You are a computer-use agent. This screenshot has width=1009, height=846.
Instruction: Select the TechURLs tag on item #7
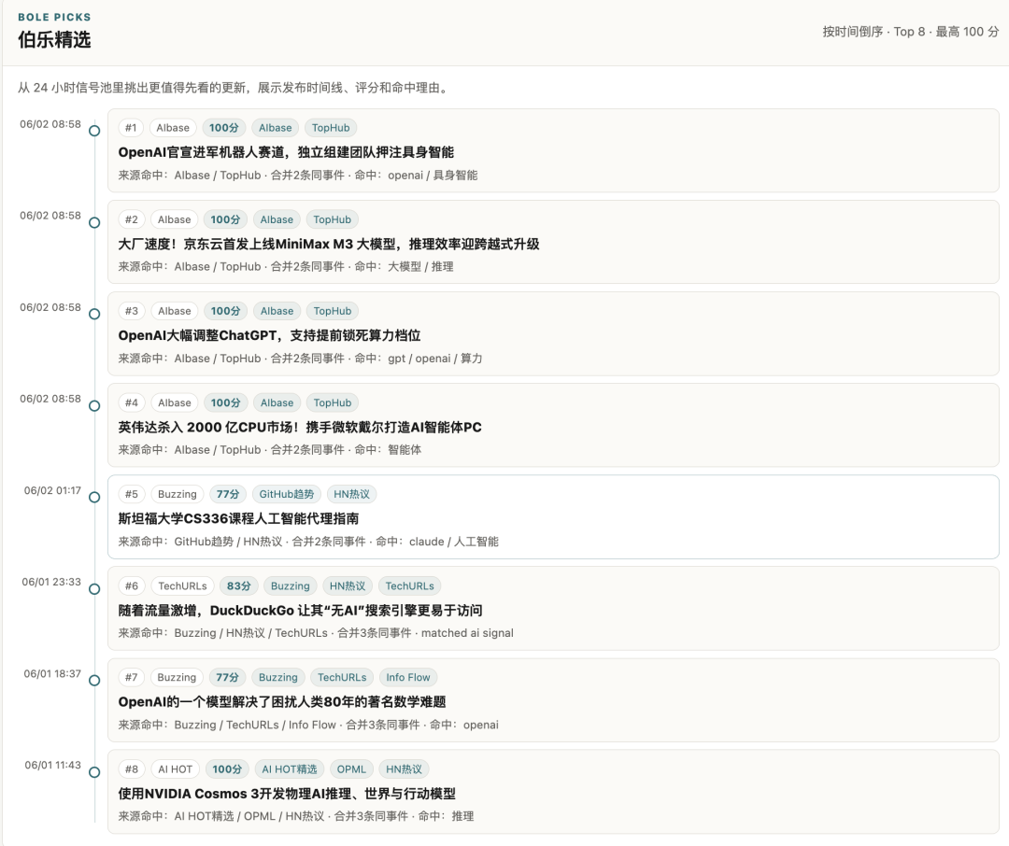[342, 677]
